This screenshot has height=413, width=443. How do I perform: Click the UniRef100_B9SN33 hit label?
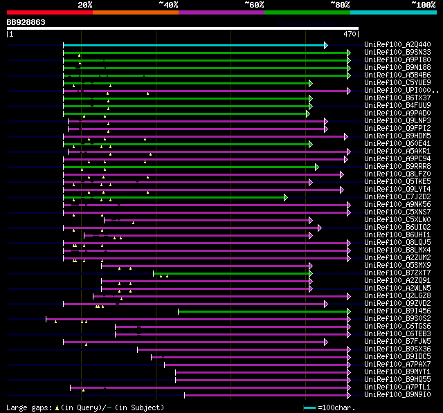click(x=397, y=52)
